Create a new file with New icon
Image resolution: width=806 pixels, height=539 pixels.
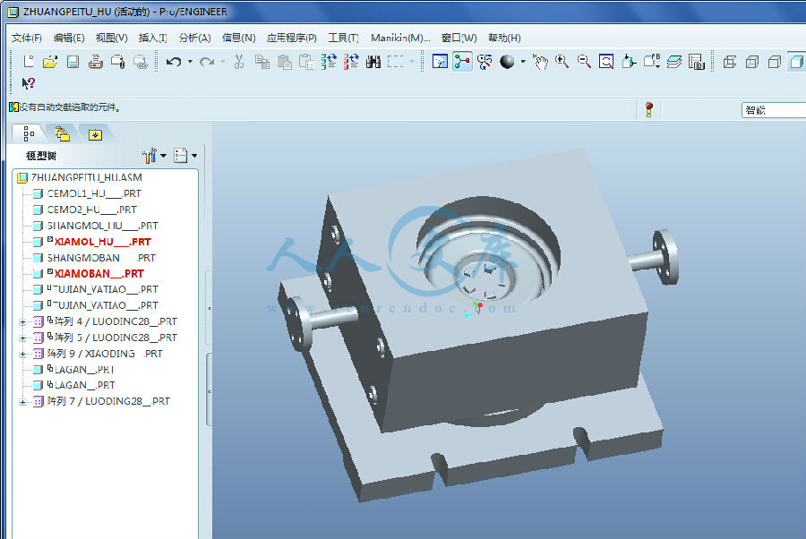point(29,62)
